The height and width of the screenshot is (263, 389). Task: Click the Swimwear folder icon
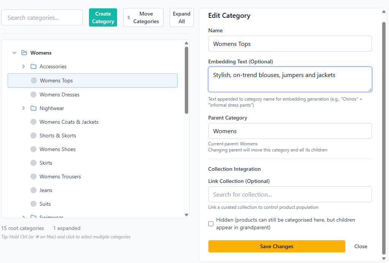(33, 217)
